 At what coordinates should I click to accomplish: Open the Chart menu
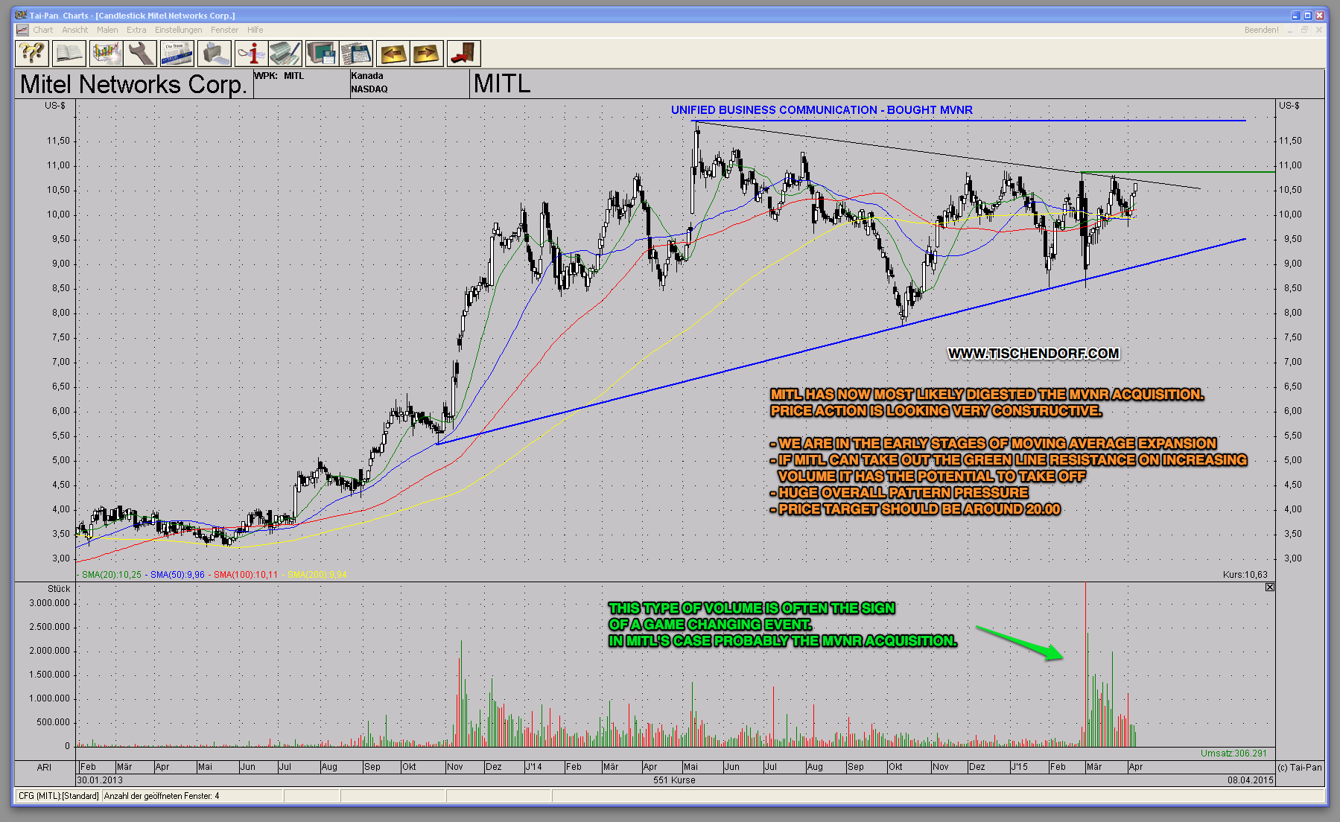42,30
